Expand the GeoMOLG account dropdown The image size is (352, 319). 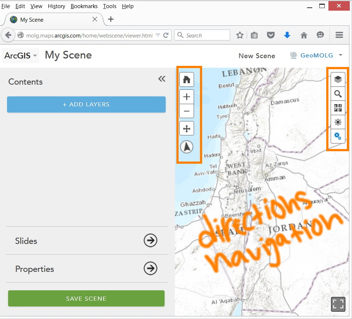(x=341, y=55)
